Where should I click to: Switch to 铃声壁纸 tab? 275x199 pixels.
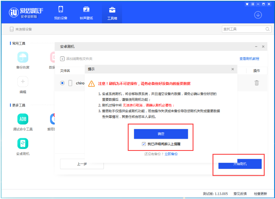pos(86,13)
